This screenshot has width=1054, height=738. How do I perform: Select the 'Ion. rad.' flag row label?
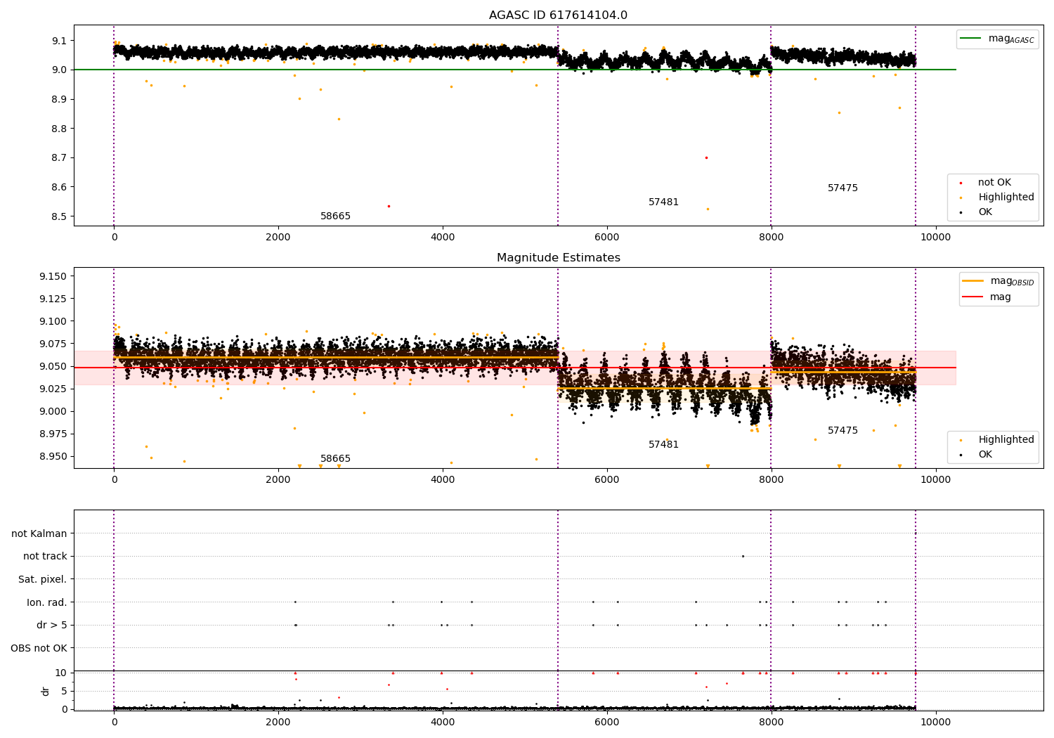click(x=47, y=602)
